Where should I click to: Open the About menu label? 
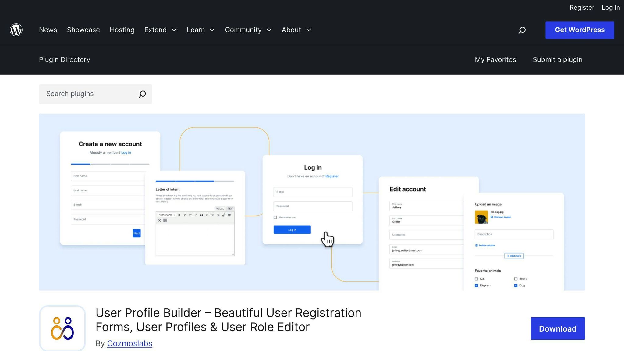coord(291,30)
